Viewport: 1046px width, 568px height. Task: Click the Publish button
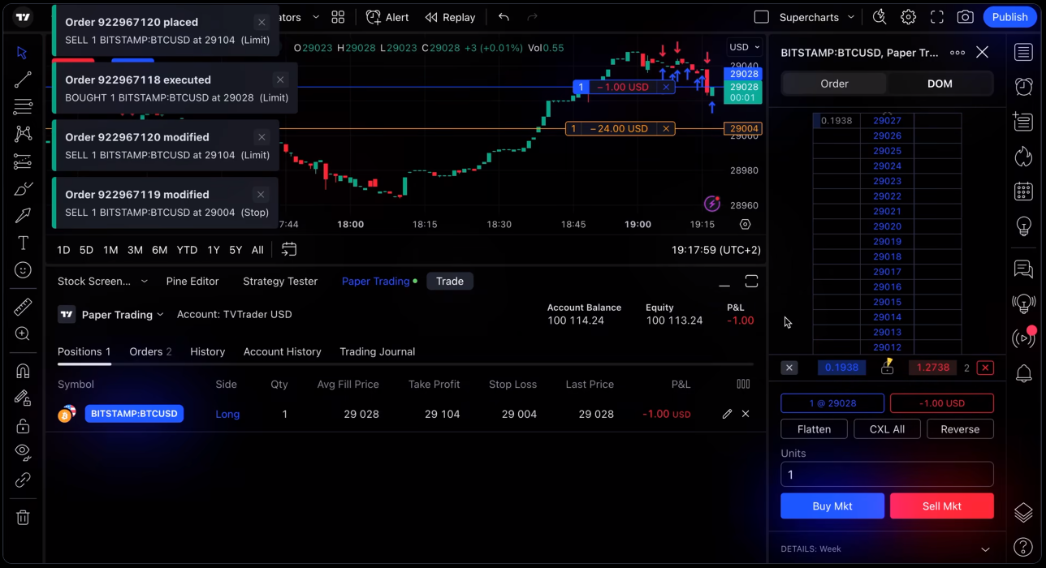1009,17
